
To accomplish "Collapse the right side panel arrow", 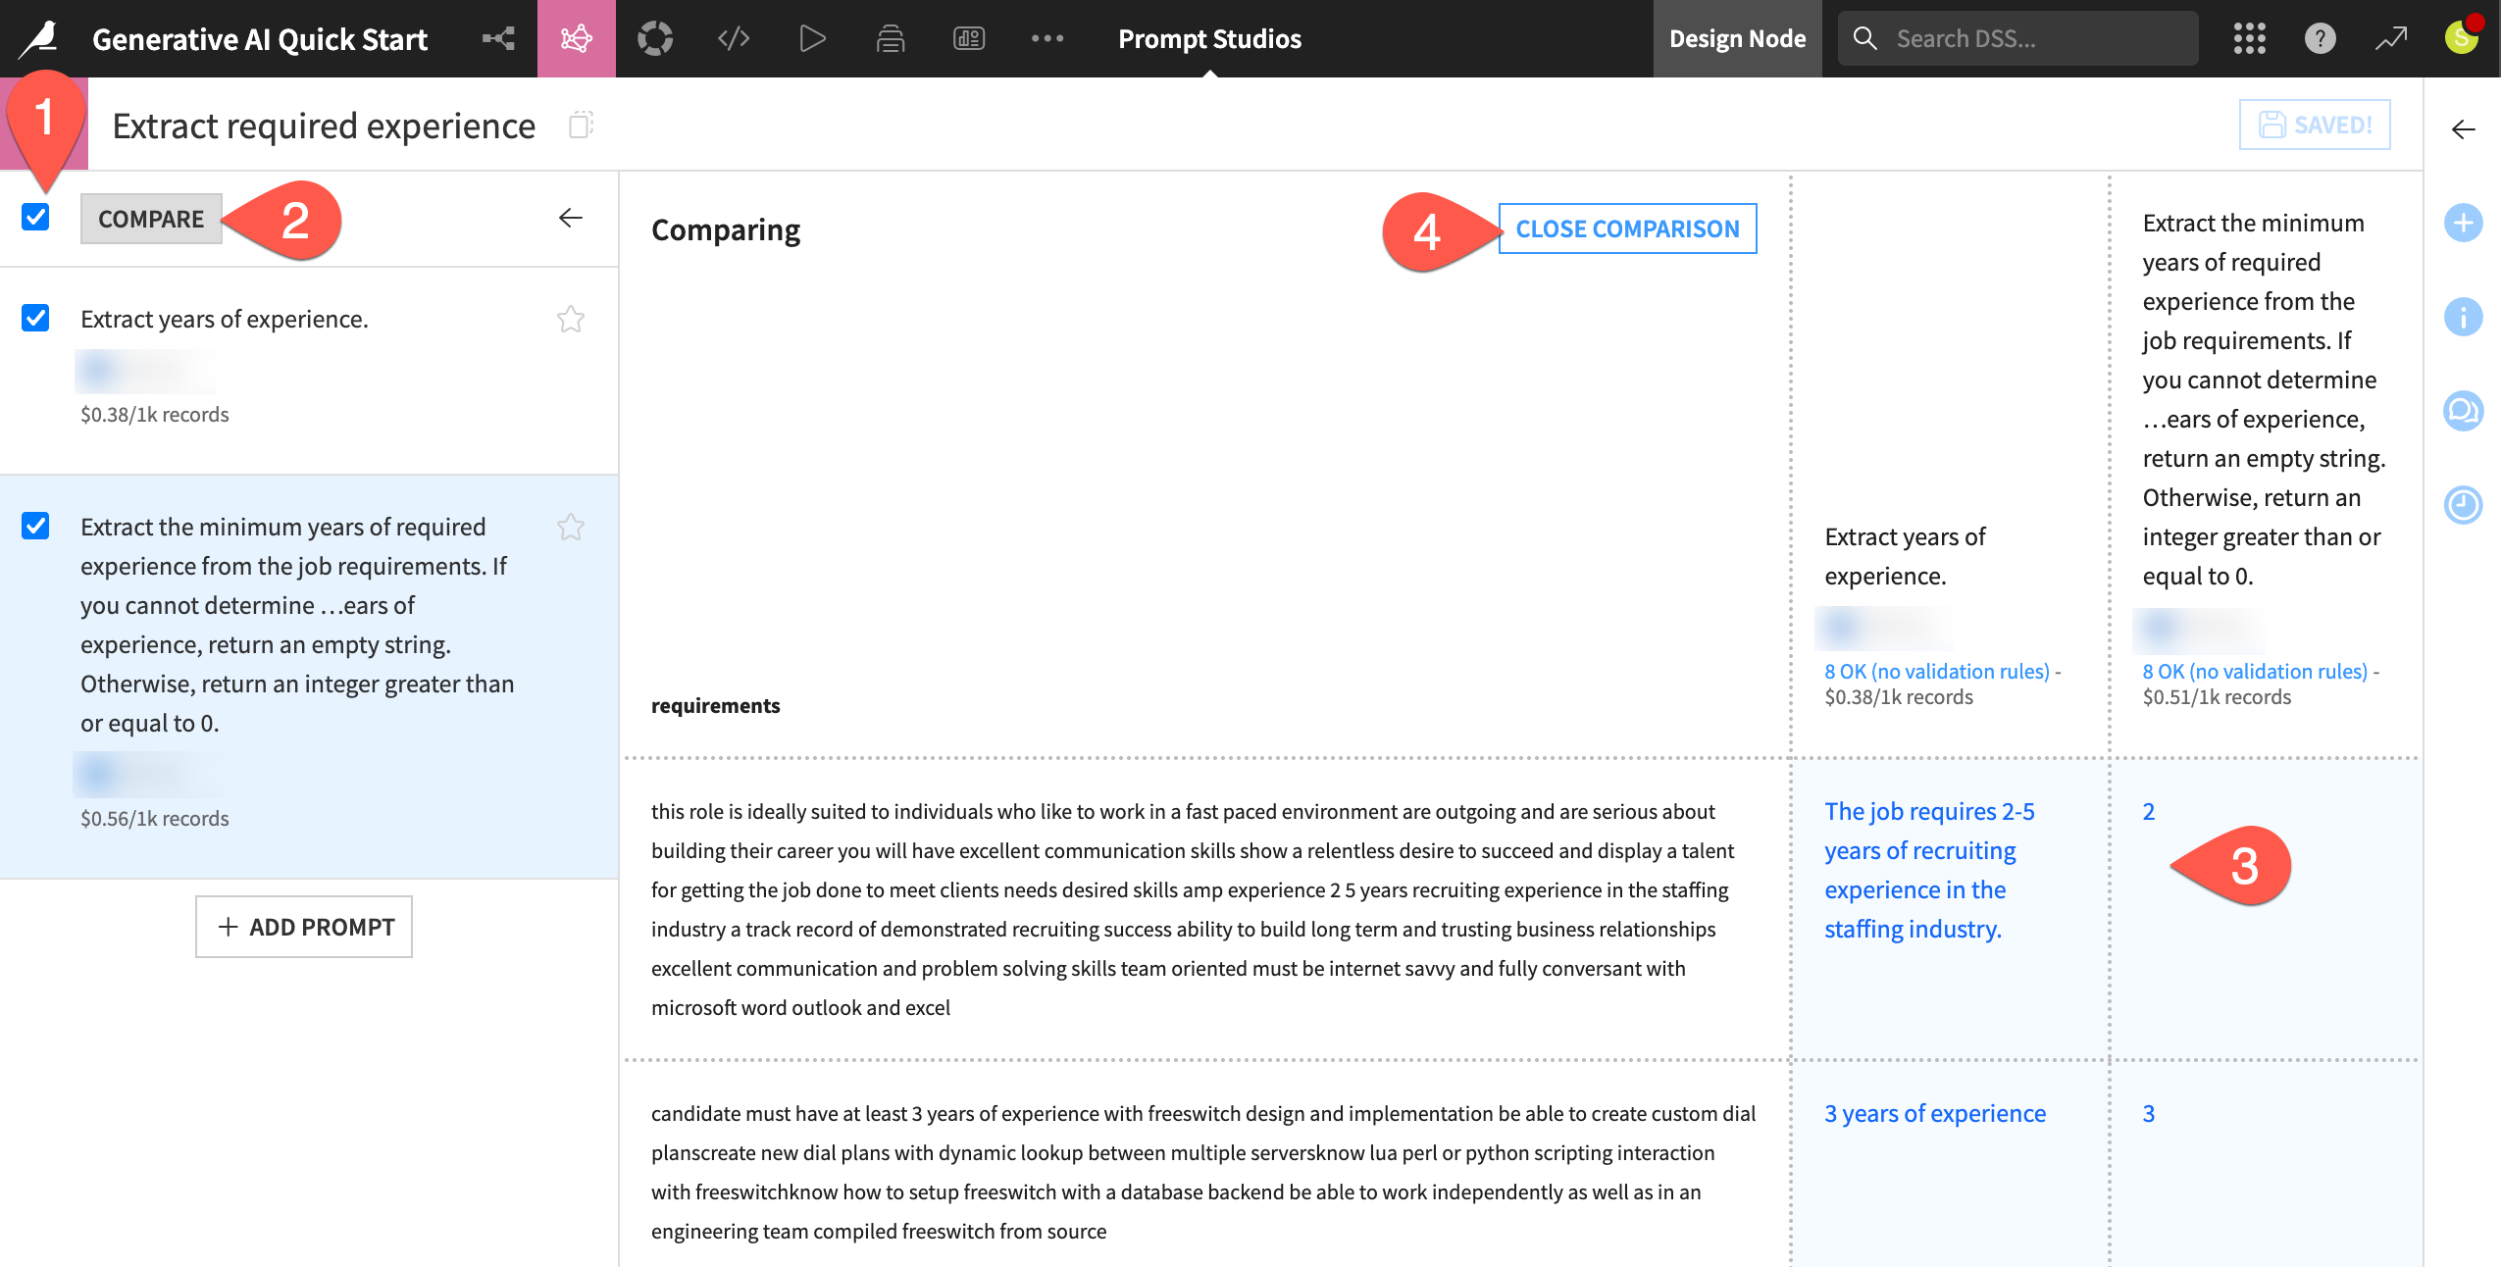I will [2463, 129].
